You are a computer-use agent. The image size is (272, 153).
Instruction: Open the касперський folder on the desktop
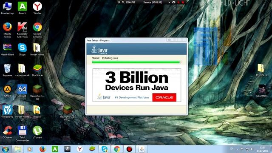pyautogui.click(x=23, y=70)
